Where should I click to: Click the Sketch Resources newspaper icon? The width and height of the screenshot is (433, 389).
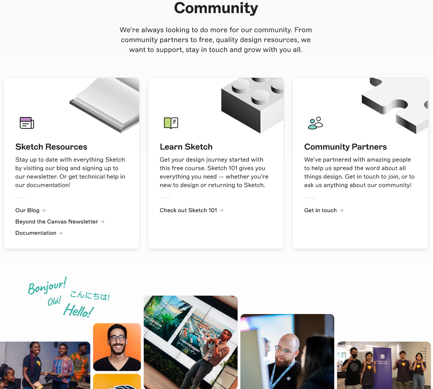(x=27, y=123)
